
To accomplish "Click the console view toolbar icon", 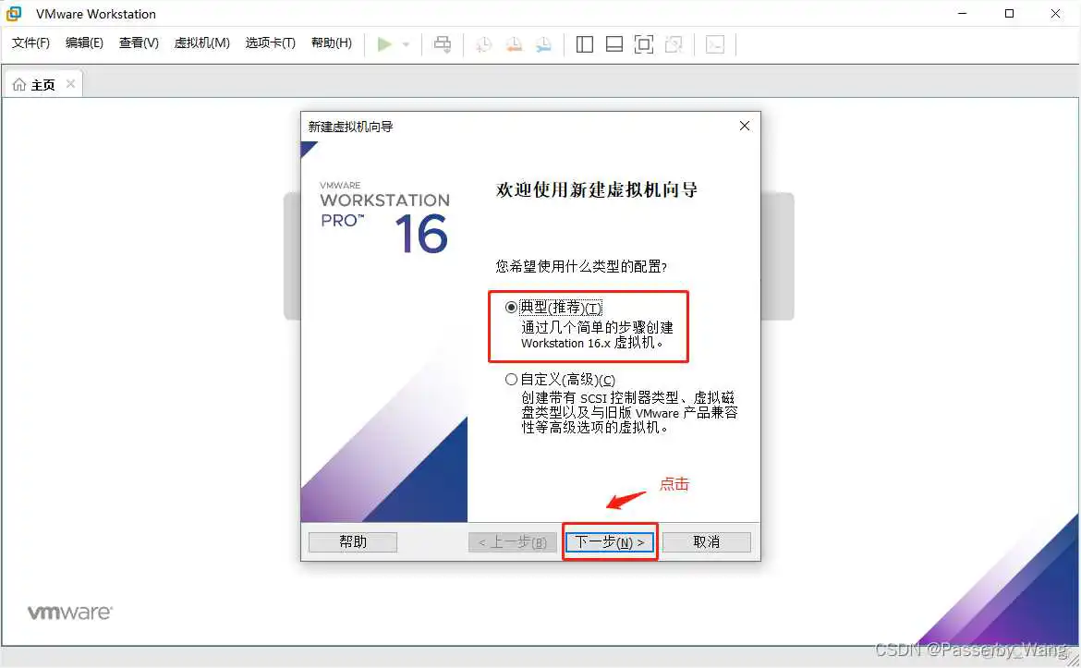I will pyautogui.click(x=715, y=44).
